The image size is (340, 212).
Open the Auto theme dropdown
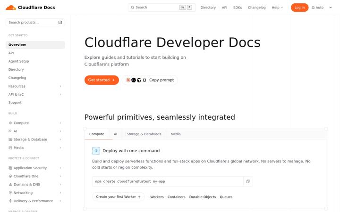coord(322,8)
